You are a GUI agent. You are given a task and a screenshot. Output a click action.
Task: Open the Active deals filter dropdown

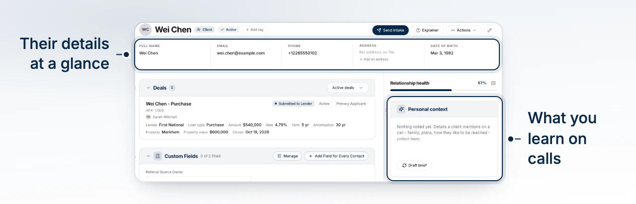coord(348,88)
